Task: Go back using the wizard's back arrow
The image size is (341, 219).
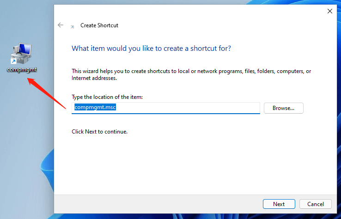Action: (61, 25)
